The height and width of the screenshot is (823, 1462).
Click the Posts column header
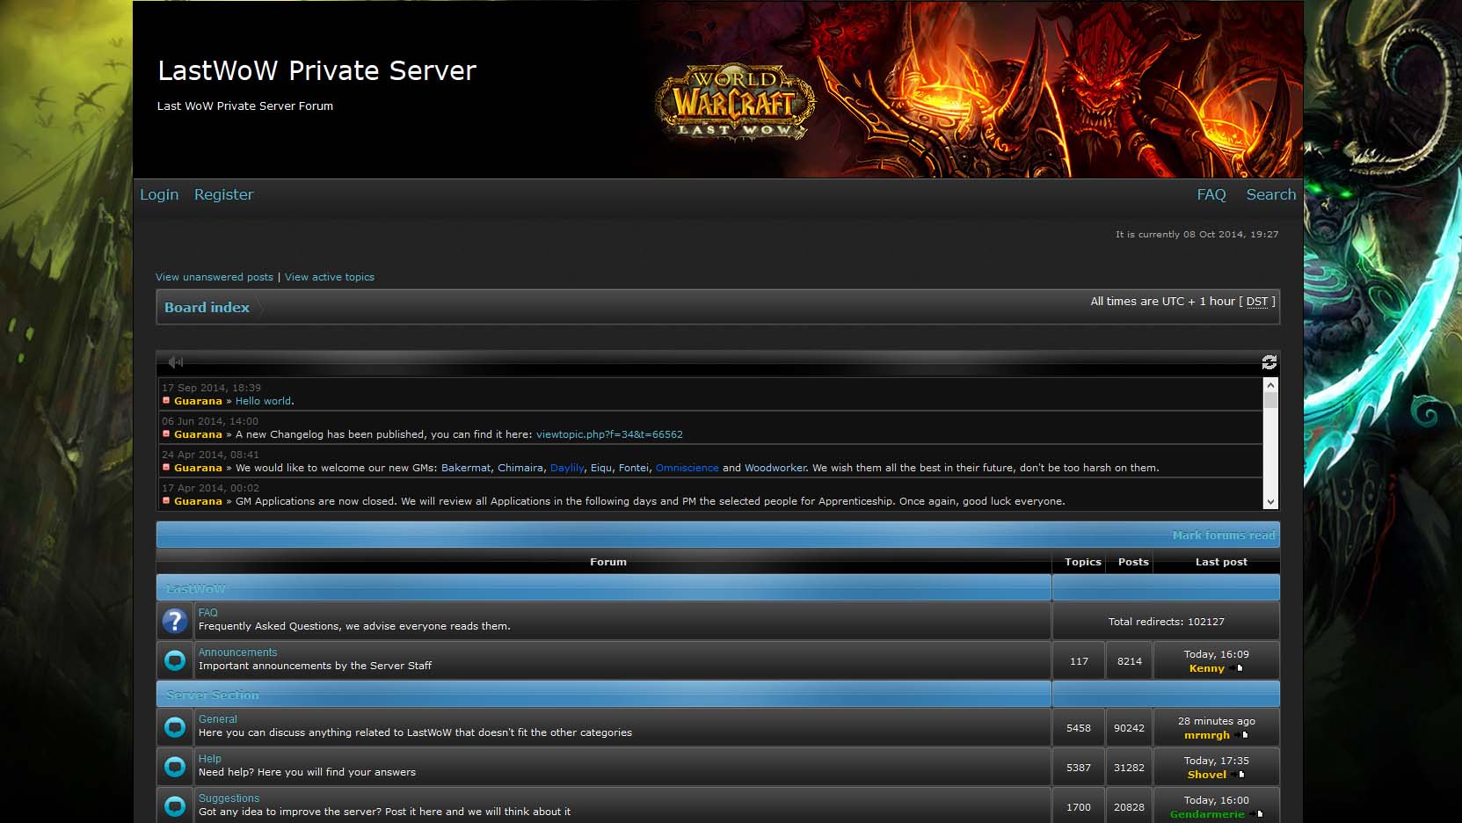[x=1133, y=562]
